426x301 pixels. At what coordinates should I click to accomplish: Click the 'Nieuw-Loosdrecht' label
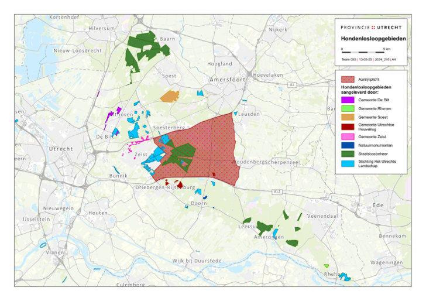tap(78, 50)
